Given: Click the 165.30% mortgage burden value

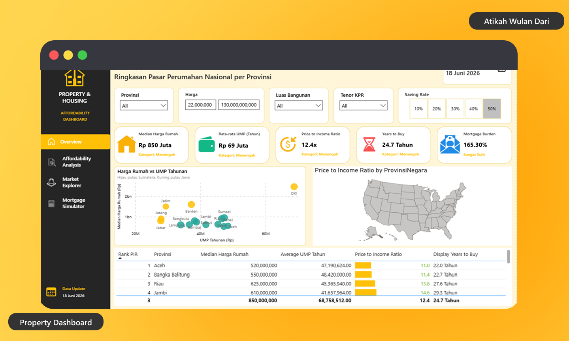Looking at the screenshot, I should pos(475,144).
